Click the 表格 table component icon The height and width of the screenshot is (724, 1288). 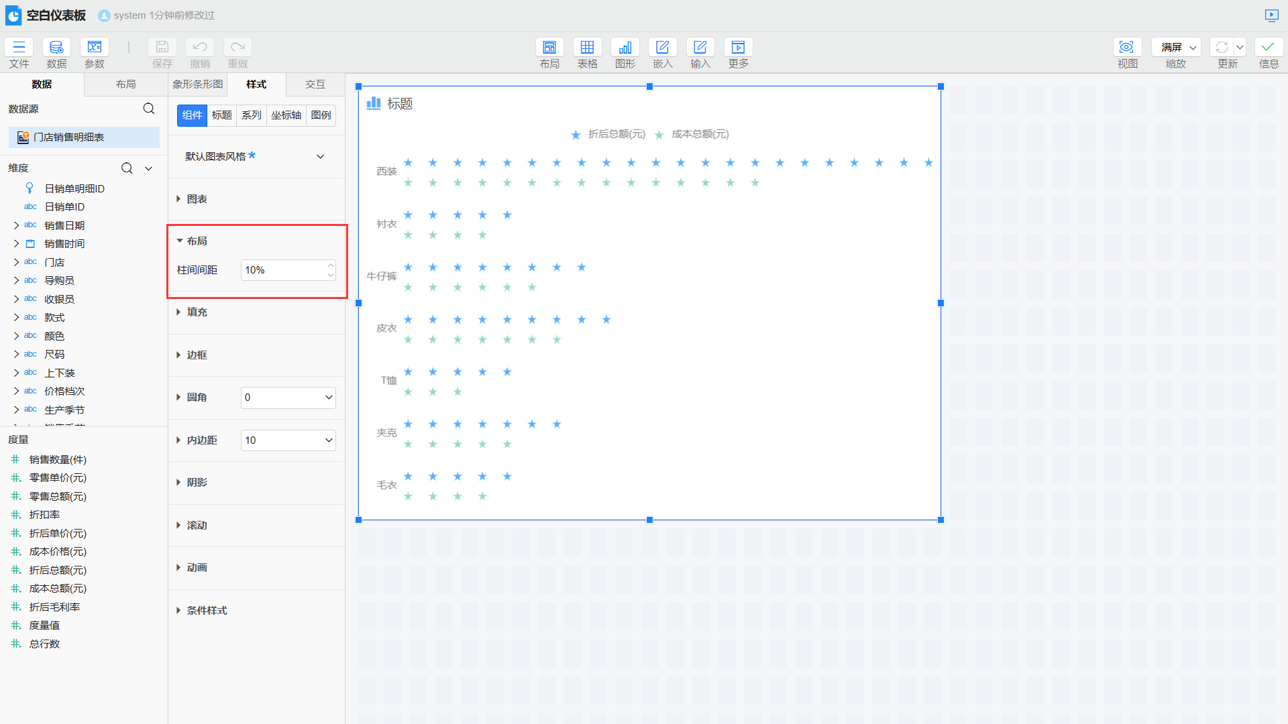click(587, 47)
